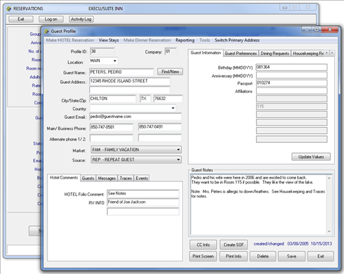Open the Tools menu
This screenshot has height=274, width=344.
204,41
